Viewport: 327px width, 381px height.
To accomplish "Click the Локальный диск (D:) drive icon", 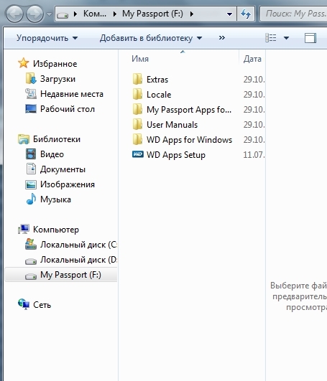I will click(x=31, y=261).
